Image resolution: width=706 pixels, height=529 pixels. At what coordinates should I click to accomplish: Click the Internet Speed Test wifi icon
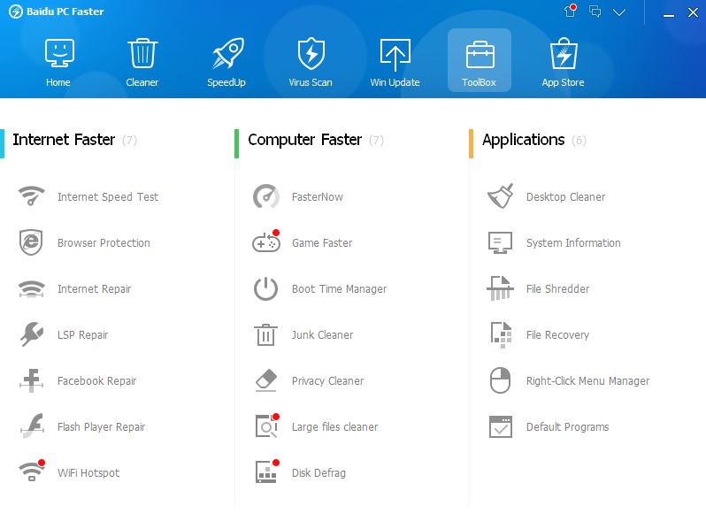pyautogui.click(x=32, y=195)
